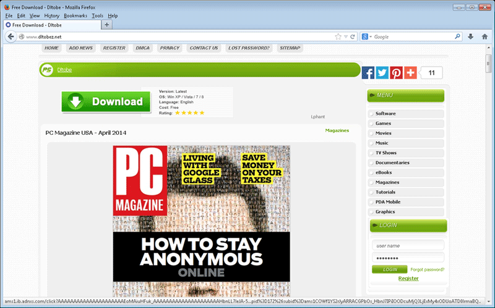Click the green Download button

106,101
